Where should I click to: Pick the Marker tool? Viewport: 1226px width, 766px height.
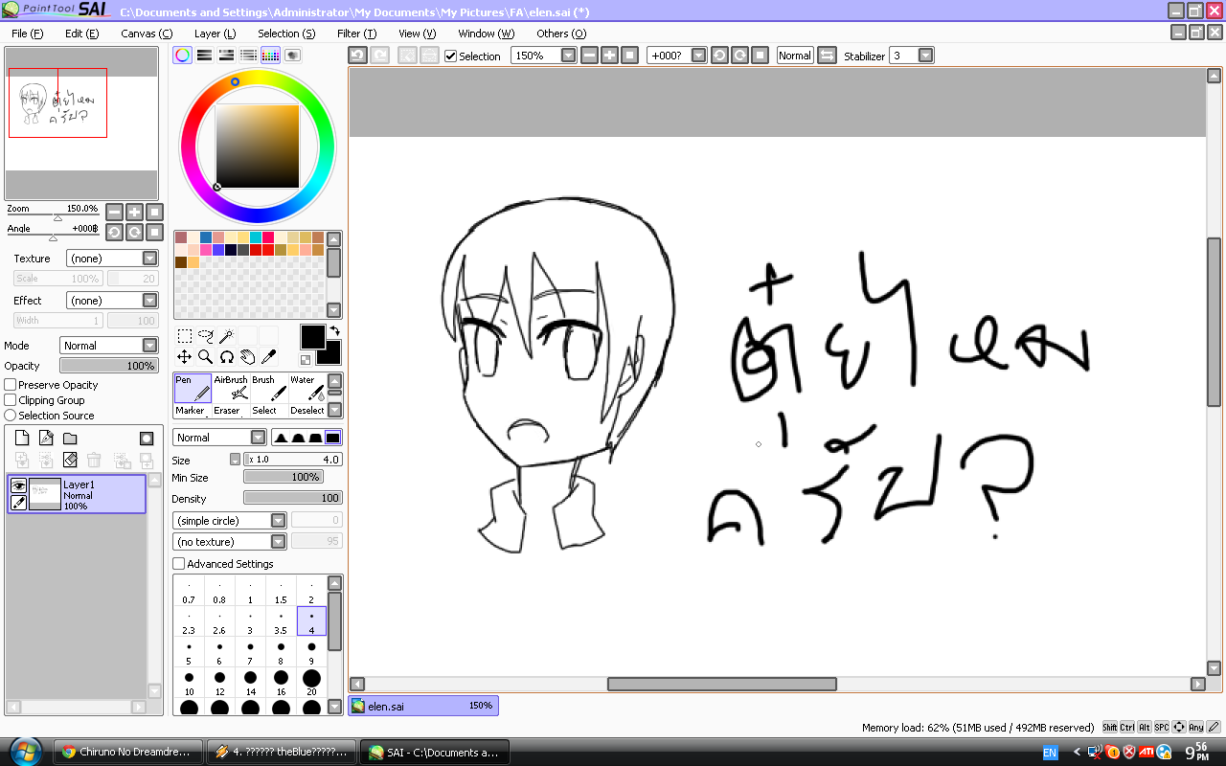[193, 411]
